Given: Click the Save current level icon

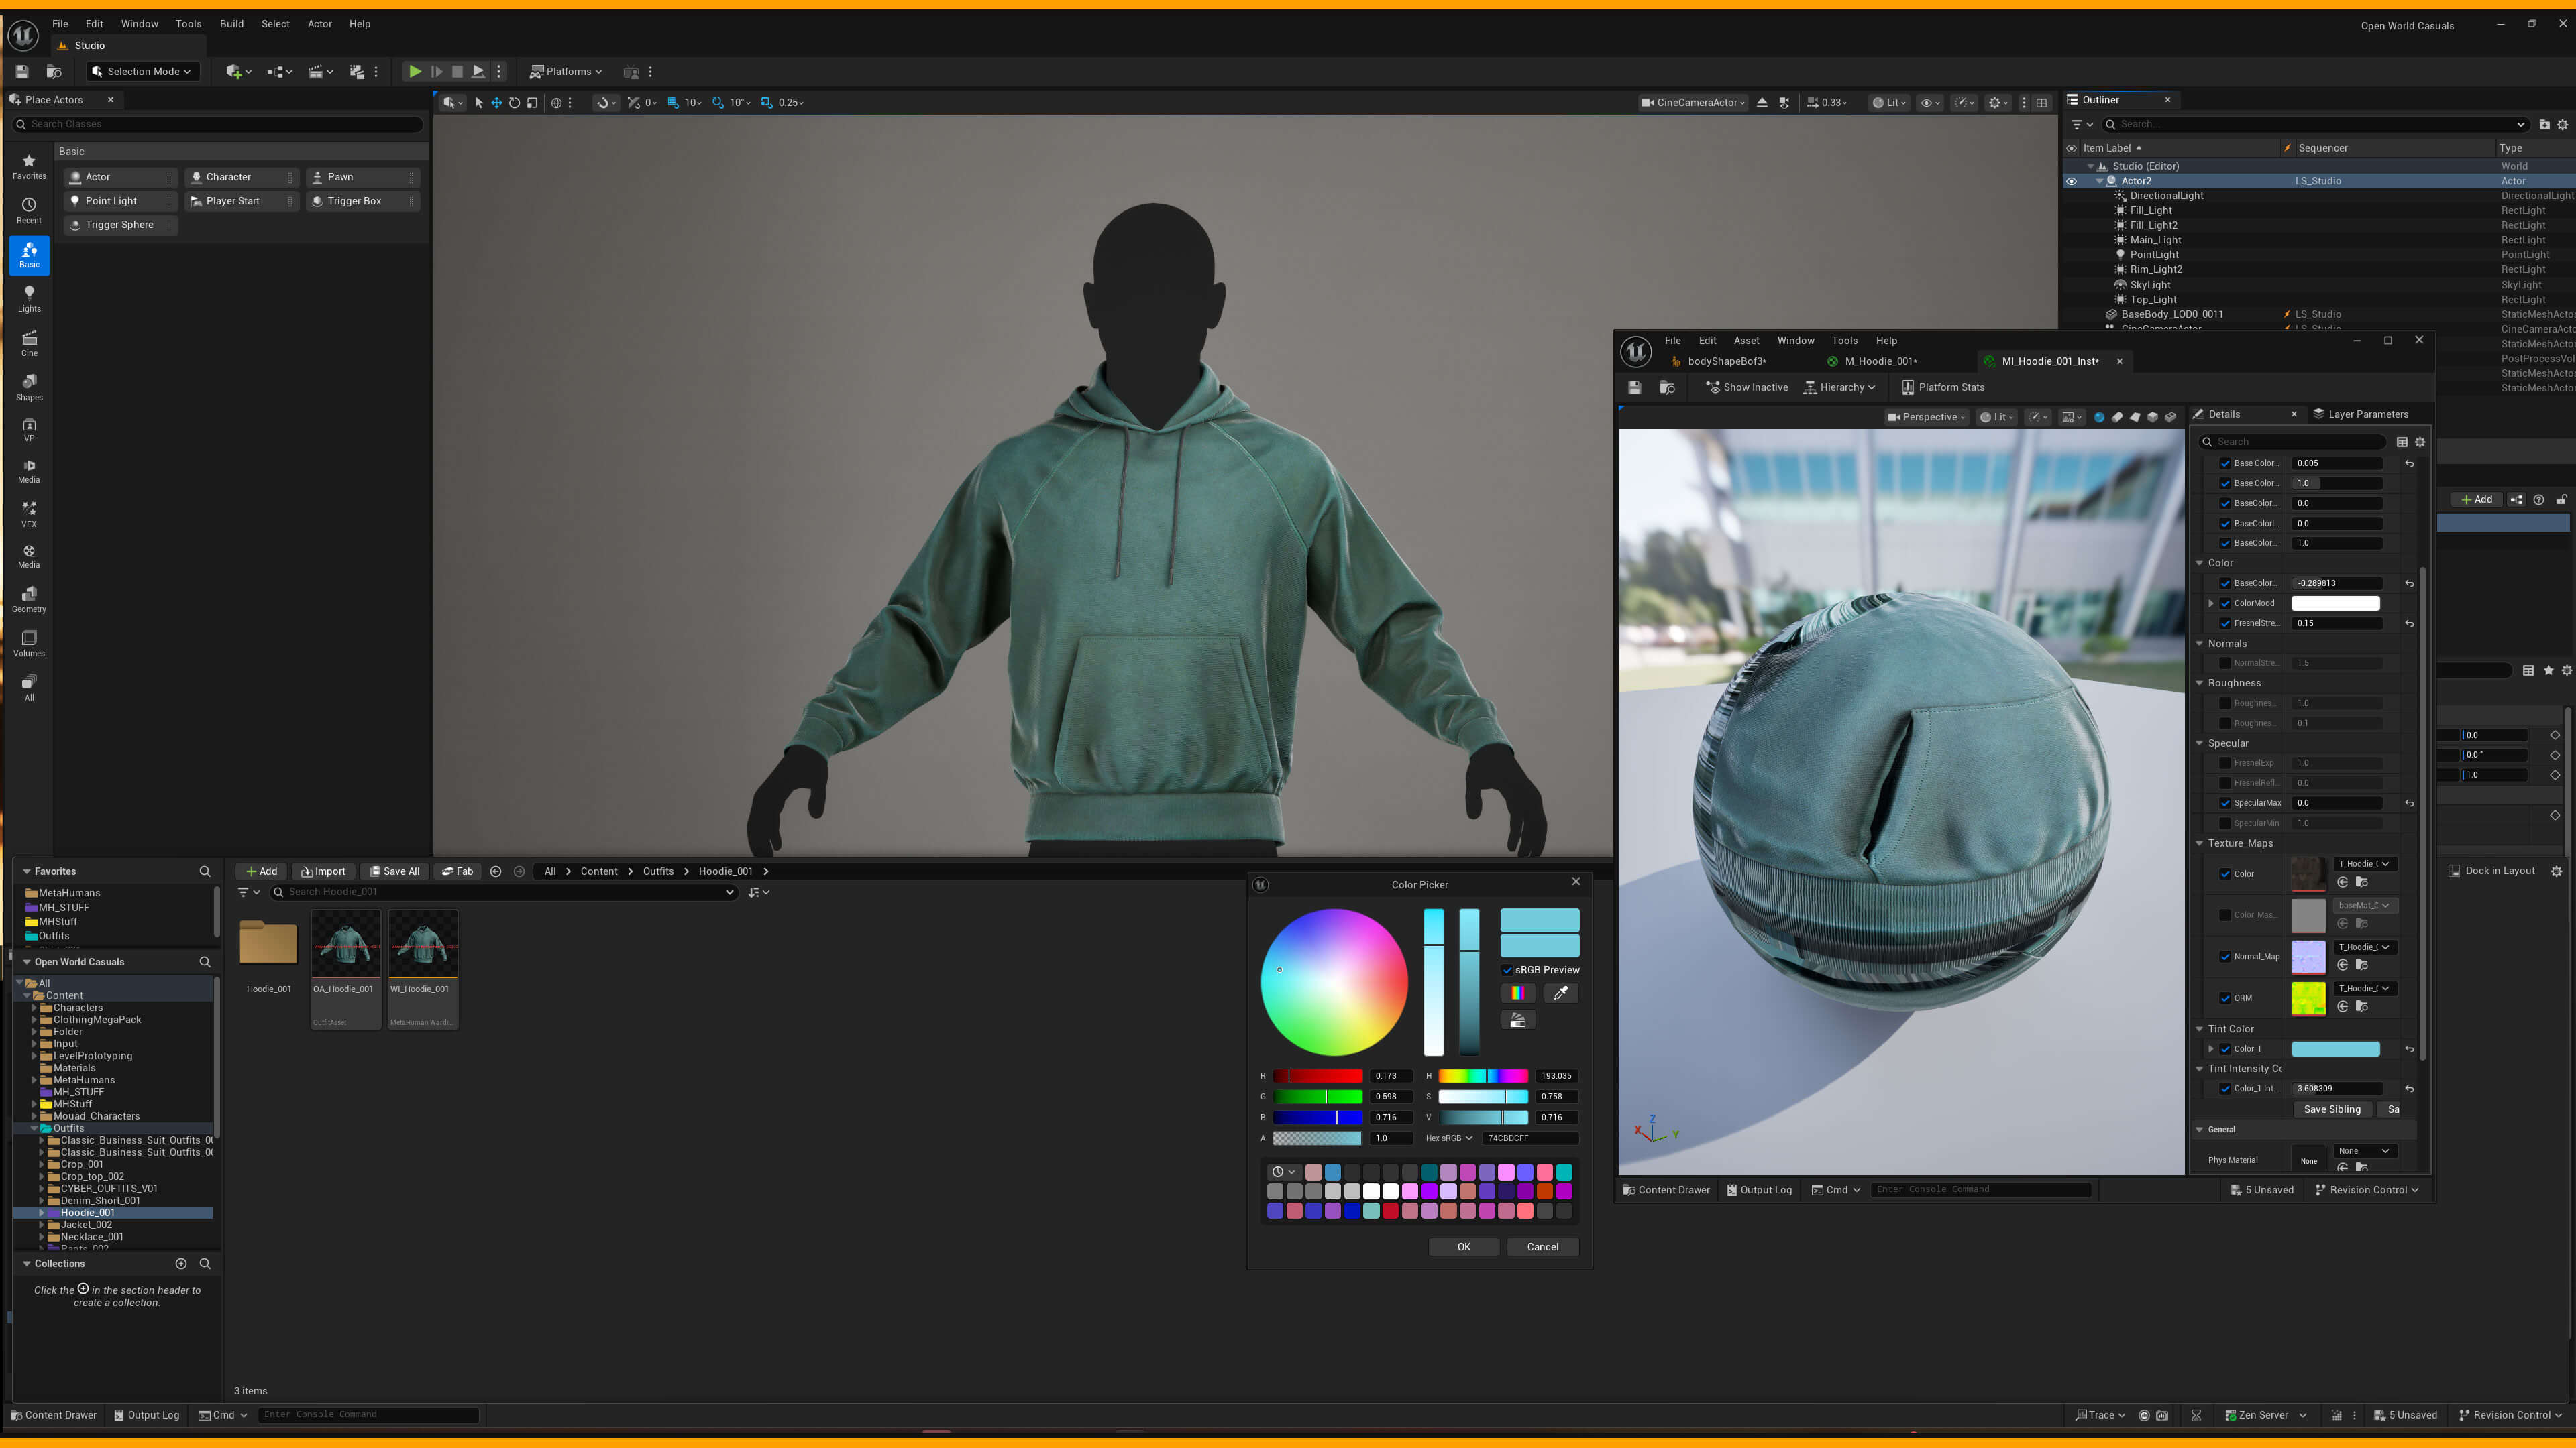Looking at the screenshot, I should coord(22,72).
